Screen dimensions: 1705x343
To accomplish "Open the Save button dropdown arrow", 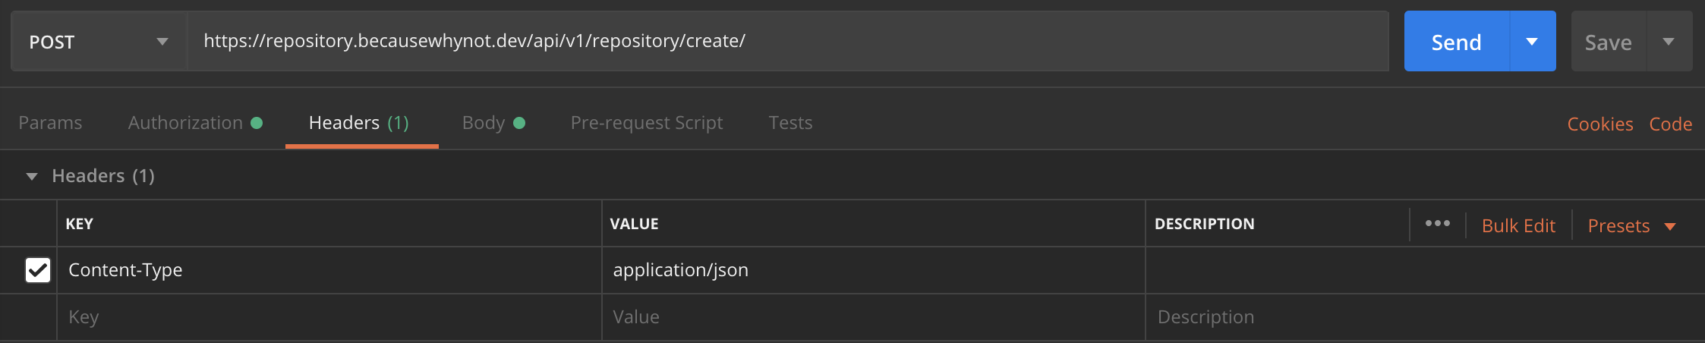I will pos(1669,42).
